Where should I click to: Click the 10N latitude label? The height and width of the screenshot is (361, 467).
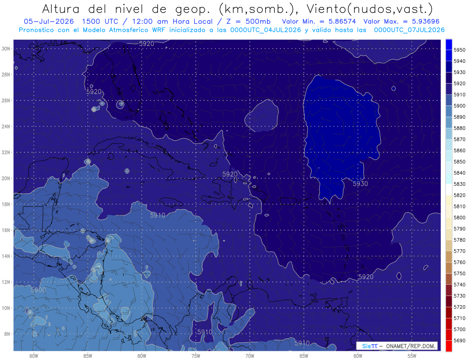[6, 308]
